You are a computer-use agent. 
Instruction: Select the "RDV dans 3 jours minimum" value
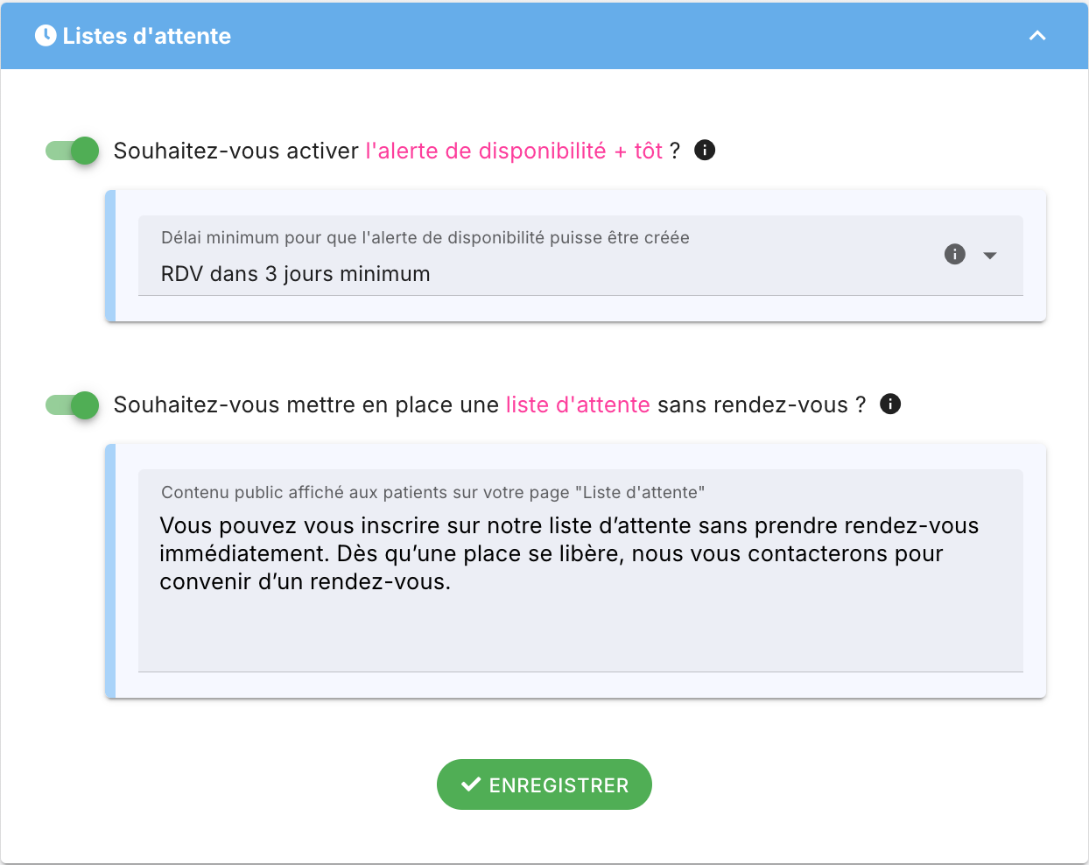(x=296, y=274)
